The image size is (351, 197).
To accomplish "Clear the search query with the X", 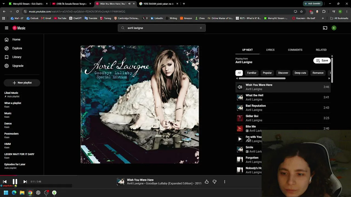I will click(201, 28).
